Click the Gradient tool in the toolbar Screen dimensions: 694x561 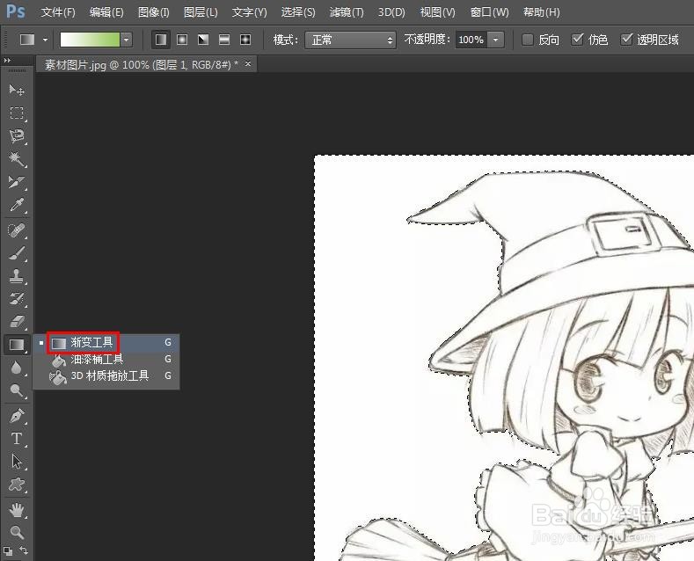17,344
